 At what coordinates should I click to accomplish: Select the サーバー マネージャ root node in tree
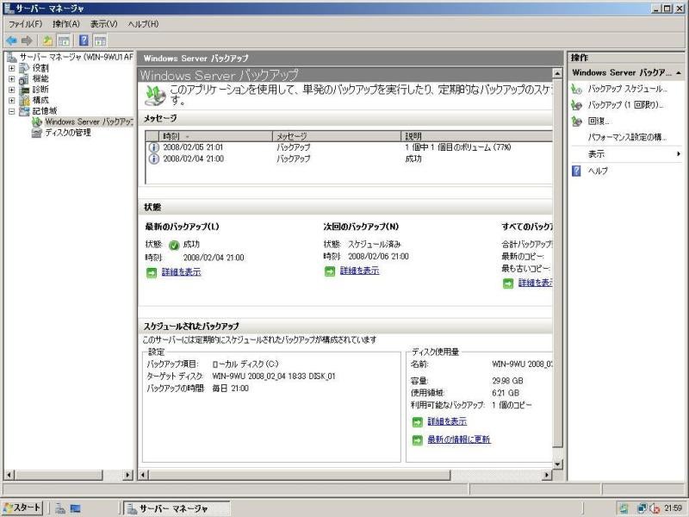pos(76,57)
